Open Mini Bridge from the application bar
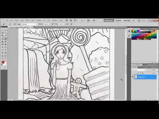 pyautogui.click(x=71, y=20)
